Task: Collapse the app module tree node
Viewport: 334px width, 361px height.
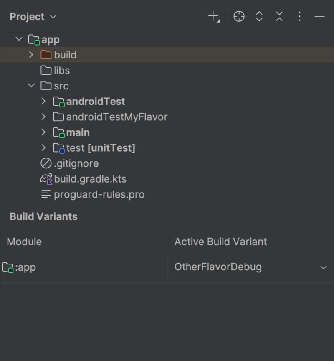Action: [x=19, y=39]
